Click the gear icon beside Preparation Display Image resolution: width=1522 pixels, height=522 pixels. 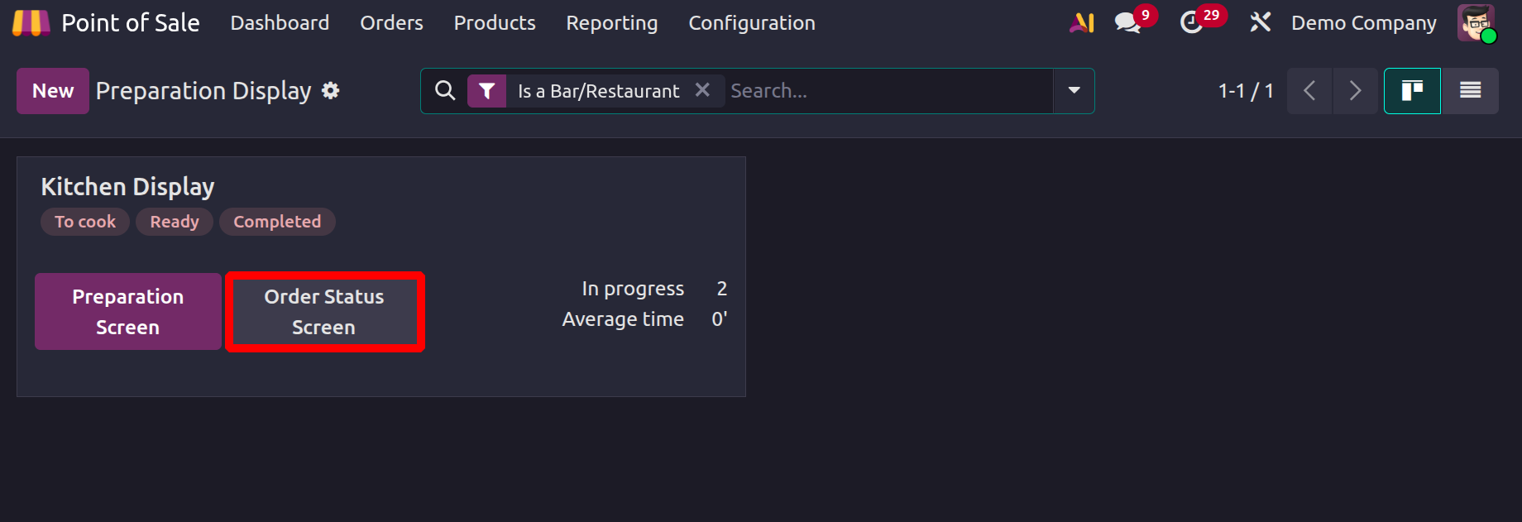[331, 90]
